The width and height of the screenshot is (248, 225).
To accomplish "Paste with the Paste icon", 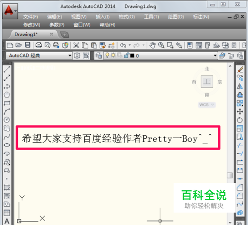I will coord(94,45).
